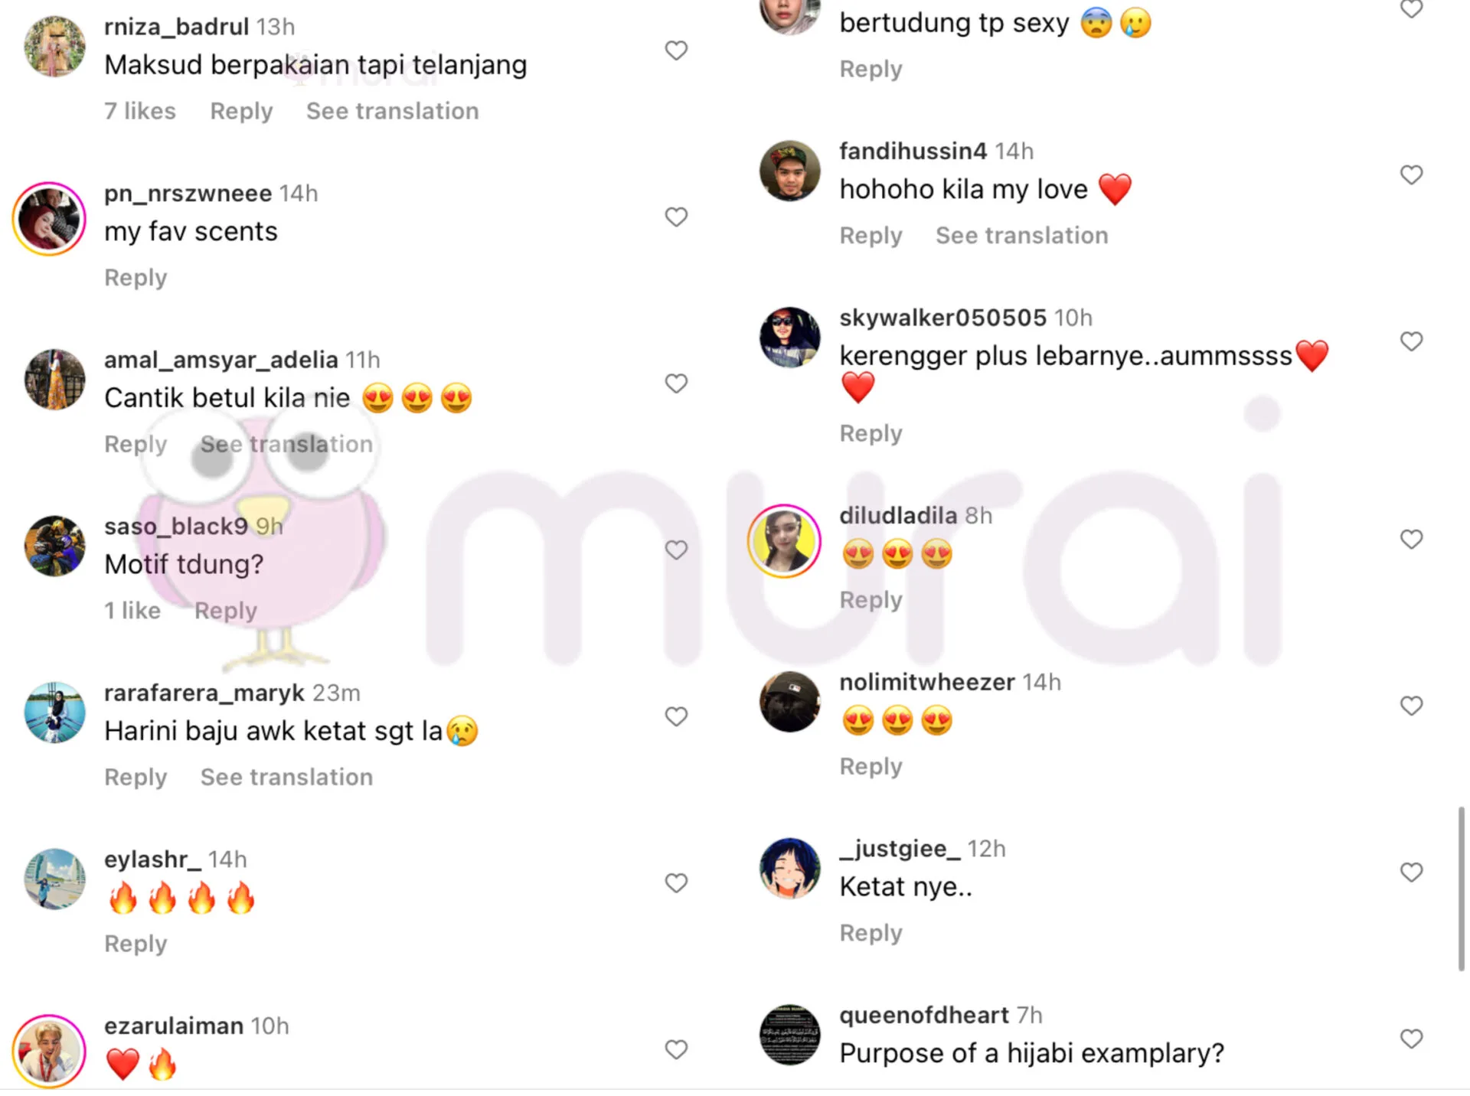Expand translation for rniza_badrul's comment

coord(392,111)
